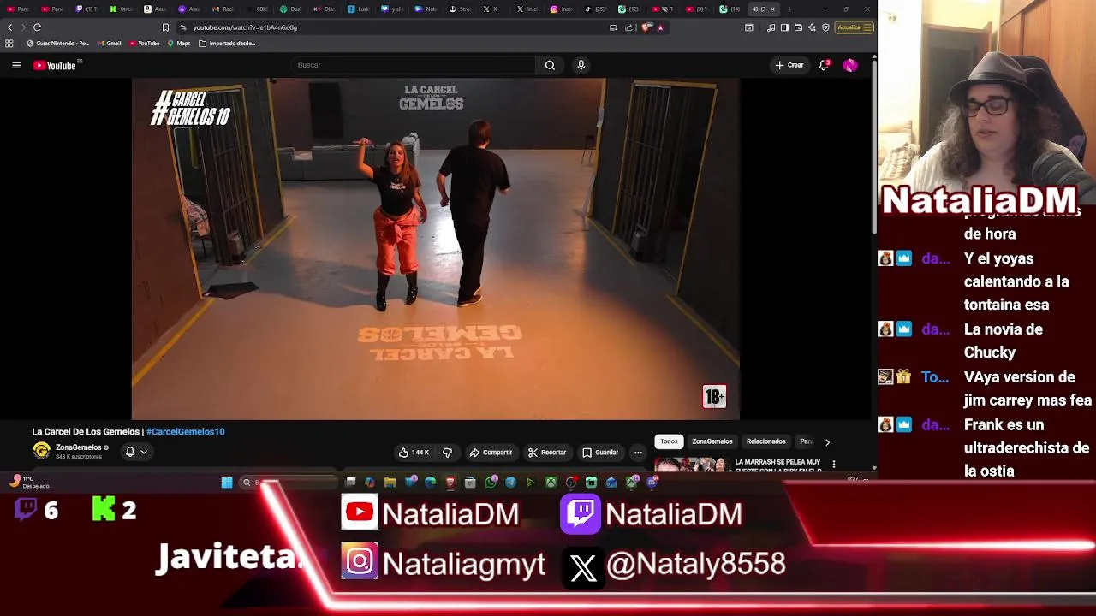This screenshot has height=616, width=1096.
Task: Open options menu for La Marrash video
Action: (x=834, y=465)
